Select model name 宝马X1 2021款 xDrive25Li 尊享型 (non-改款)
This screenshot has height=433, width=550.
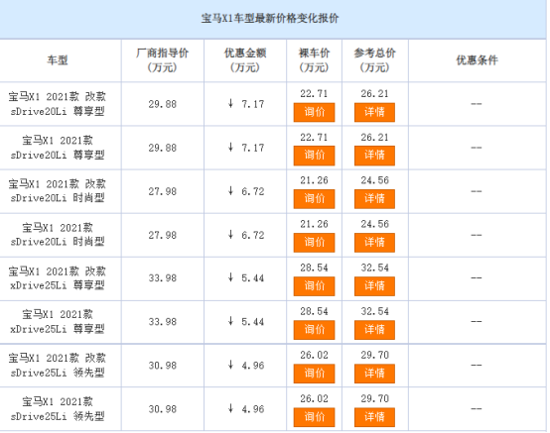coord(58,322)
